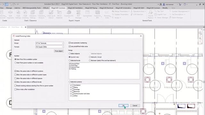The width and height of the screenshot is (205, 115).
Task: Click the Split Segments ribbon tool
Action: pyautogui.click(x=10, y=14)
